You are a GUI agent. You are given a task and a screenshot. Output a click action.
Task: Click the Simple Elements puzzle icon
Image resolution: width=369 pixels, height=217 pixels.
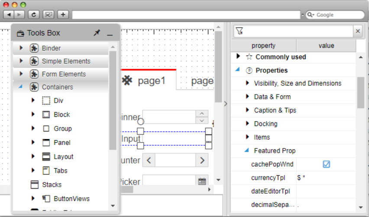tap(34, 61)
